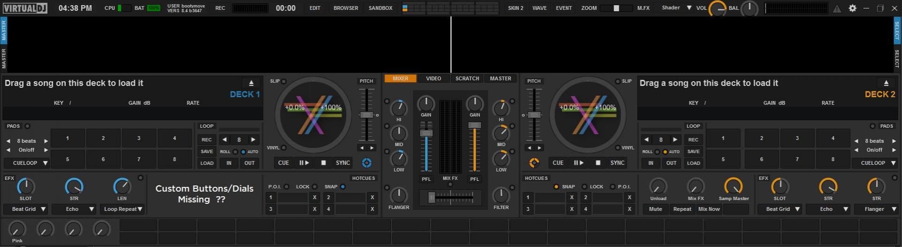
Task: Enable deck 1 loop AUTO option
Action: tap(243, 152)
